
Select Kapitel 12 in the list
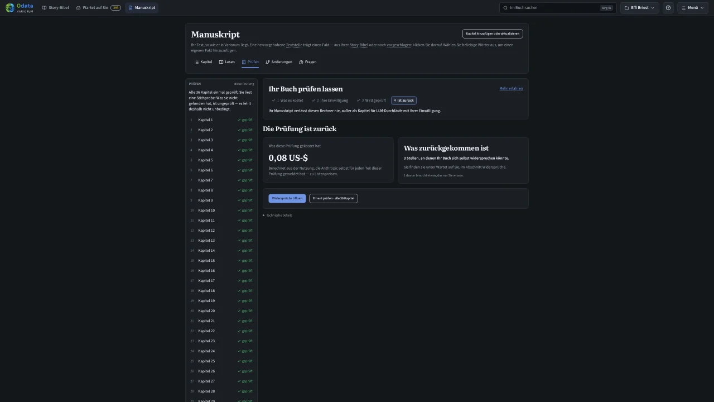pyautogui.click(x=221, y=231)
